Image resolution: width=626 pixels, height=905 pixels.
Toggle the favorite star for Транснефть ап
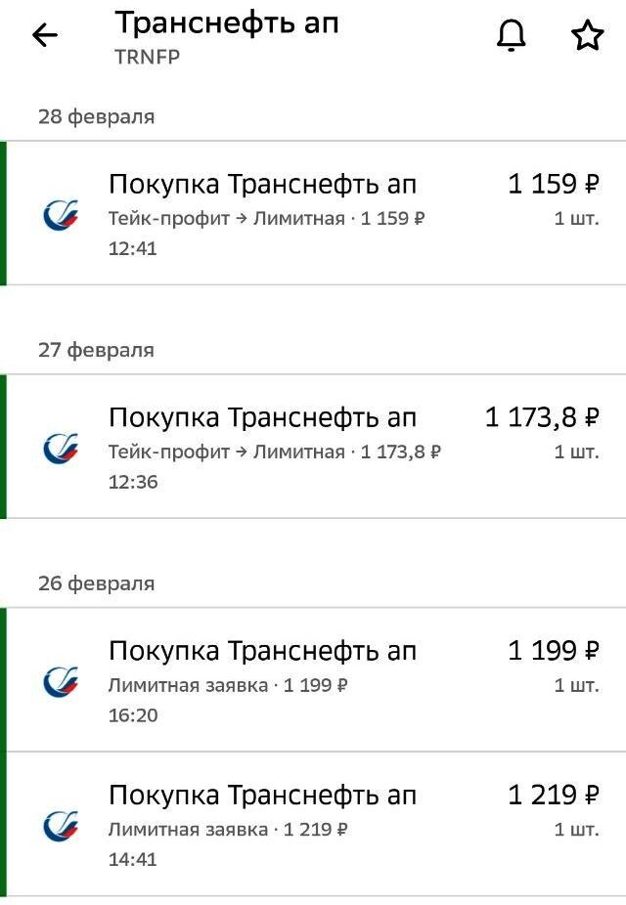pyautogui.click(x=586, y=33)
